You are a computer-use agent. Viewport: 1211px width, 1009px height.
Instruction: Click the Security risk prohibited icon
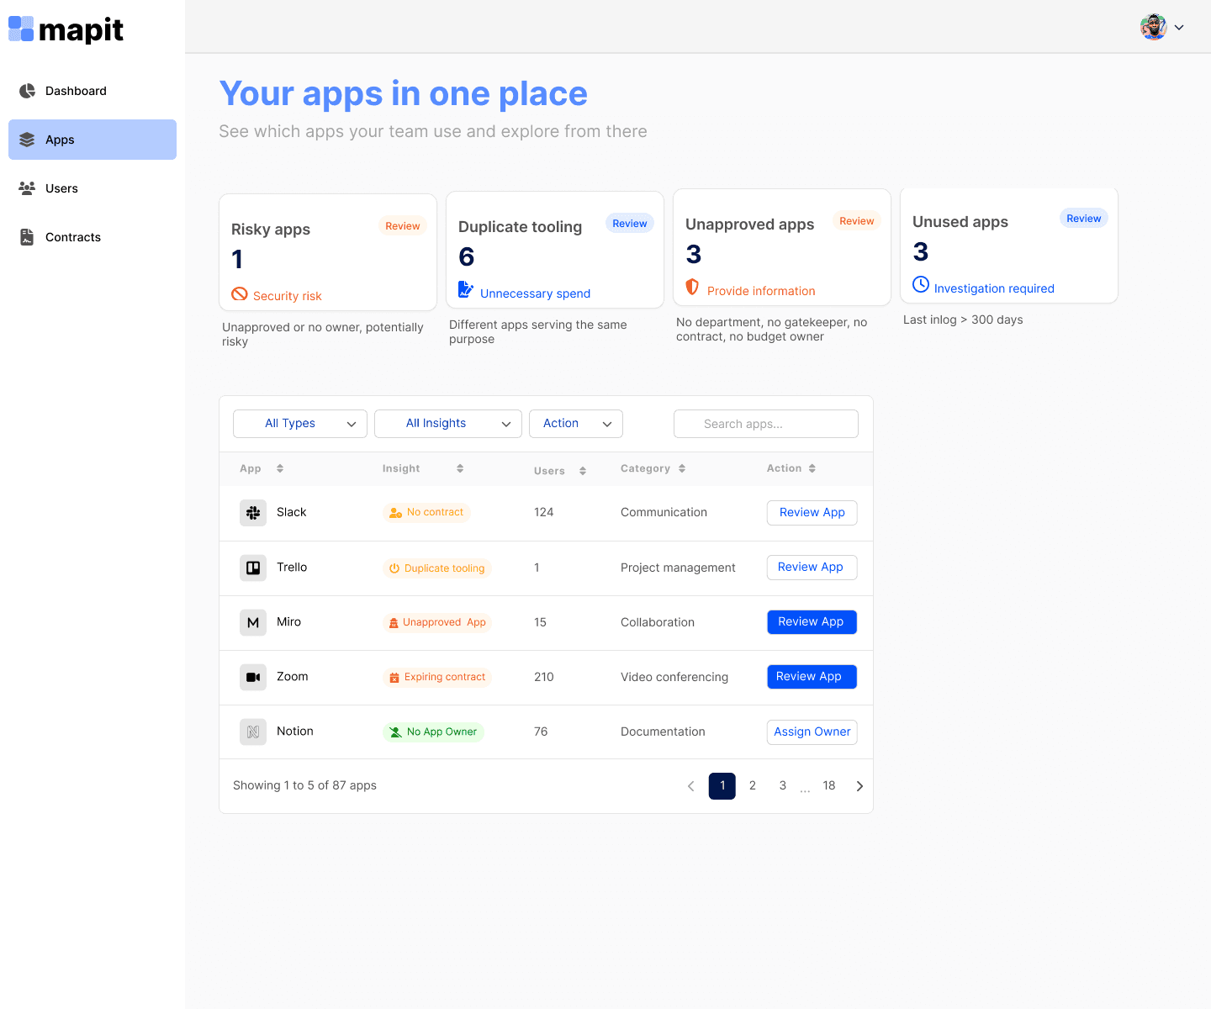coord(240,294)
